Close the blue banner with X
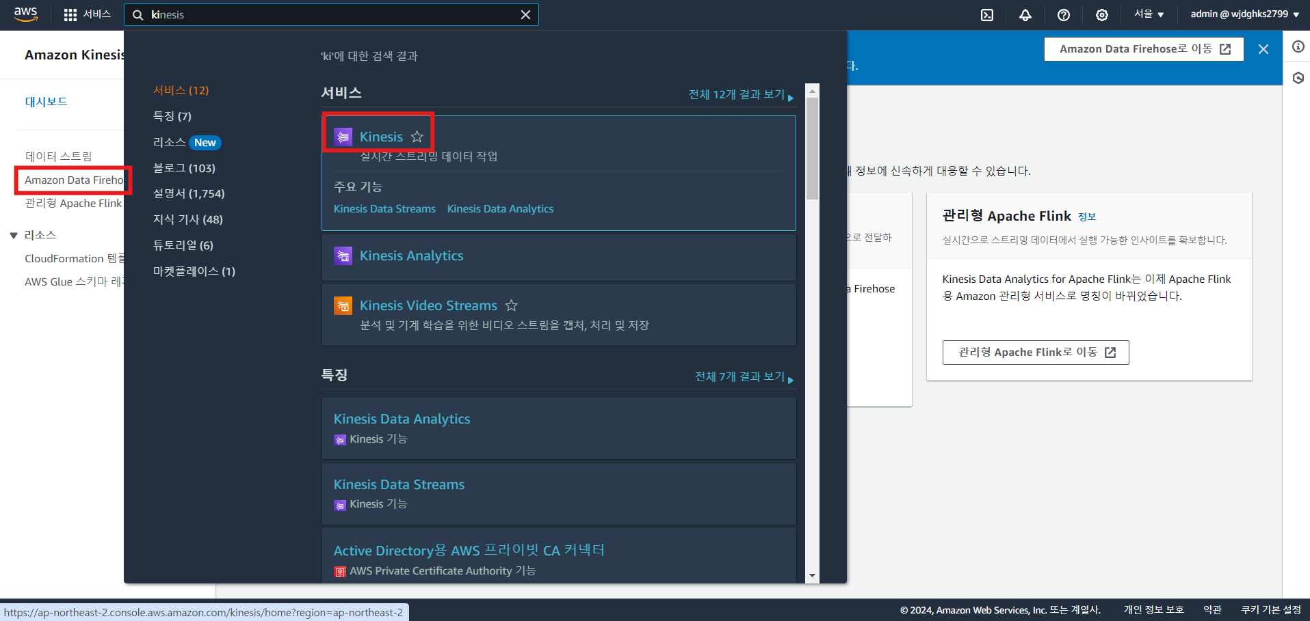 tap(1263, 49)
